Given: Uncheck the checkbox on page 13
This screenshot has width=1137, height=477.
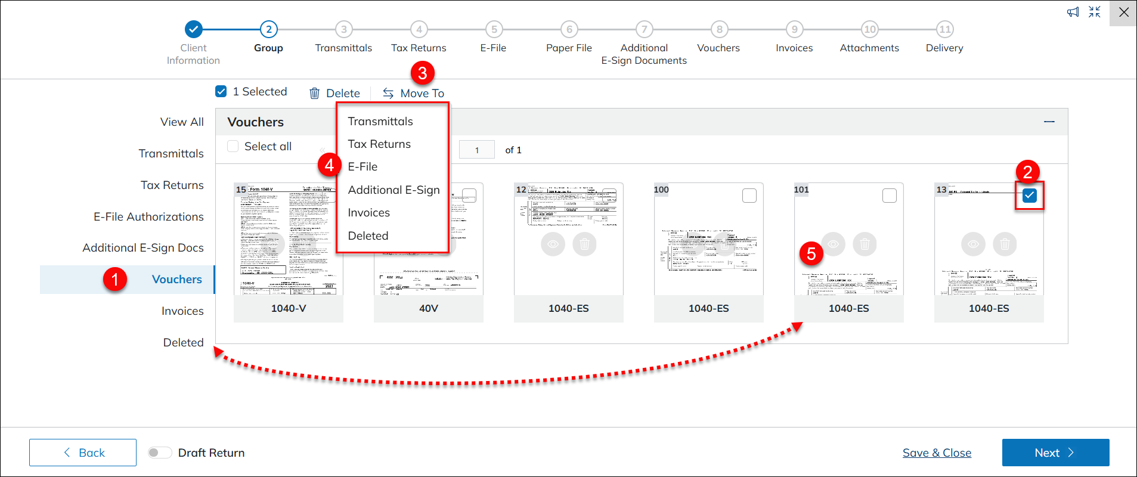Looking at the screenshot, I should click(x=1029, y=196).
